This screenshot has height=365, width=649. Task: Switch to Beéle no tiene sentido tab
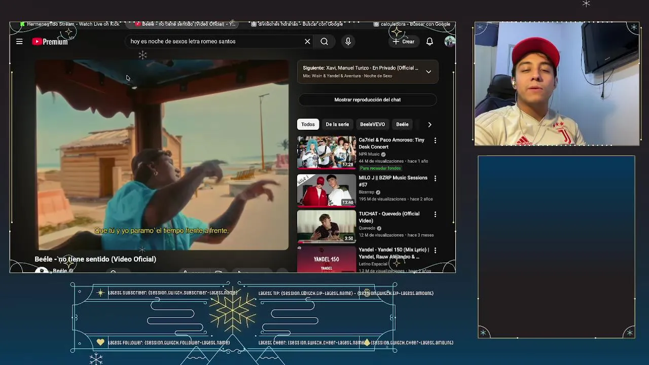click(185, 24)
